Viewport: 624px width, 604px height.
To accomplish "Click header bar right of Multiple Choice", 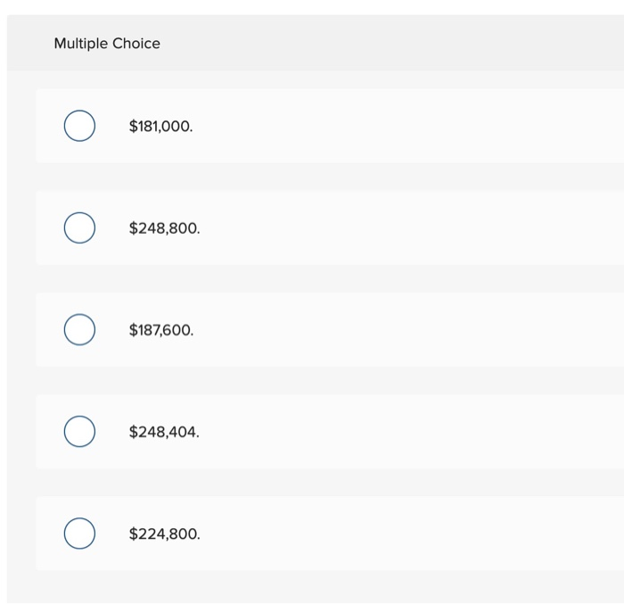I will coord(401,43).
